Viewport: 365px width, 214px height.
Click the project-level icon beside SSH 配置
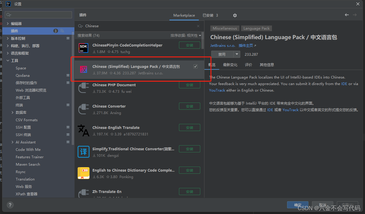click(68, 127)
